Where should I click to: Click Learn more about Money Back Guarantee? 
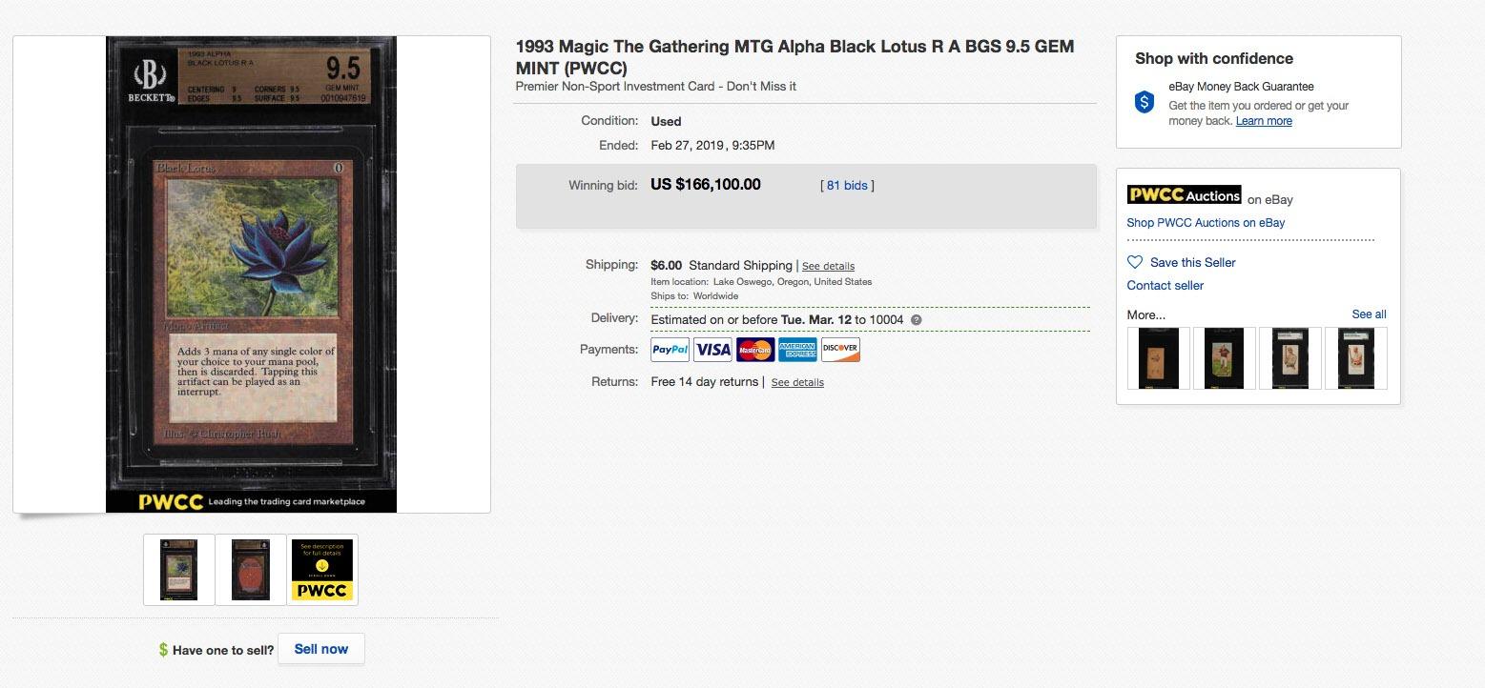[1264, 121]
